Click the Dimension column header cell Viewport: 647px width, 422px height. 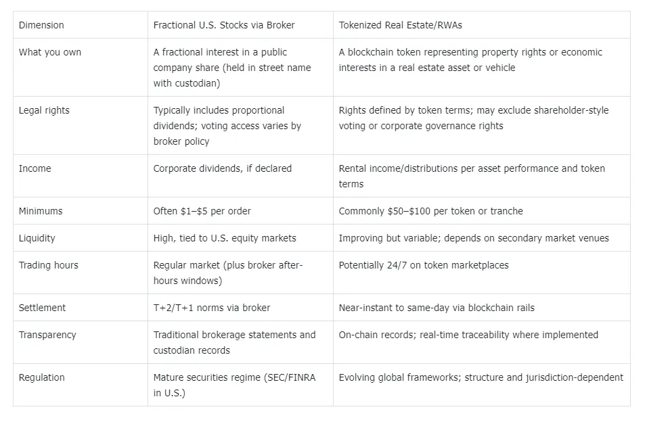[x=41, y=25]
